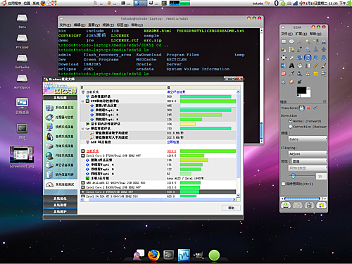Open the terminal 终端(T) menu
352x264 pixels.
click(x=108, y=25)
